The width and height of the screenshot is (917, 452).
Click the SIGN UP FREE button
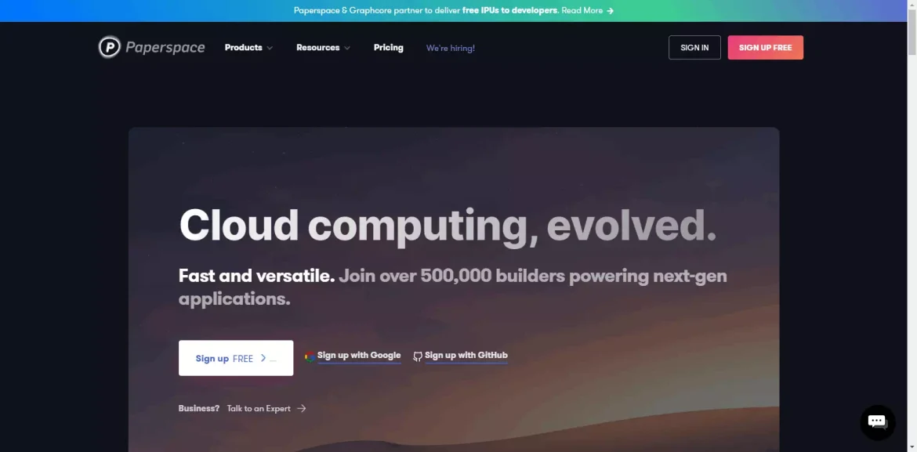(765, 47)
